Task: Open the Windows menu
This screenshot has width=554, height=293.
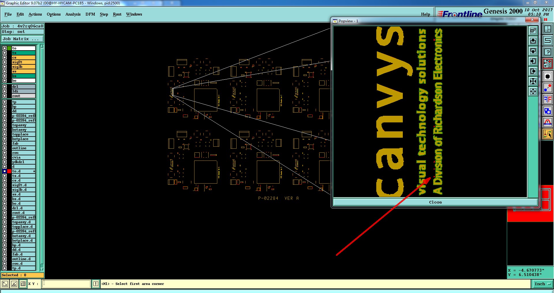Action: [134, 14]
